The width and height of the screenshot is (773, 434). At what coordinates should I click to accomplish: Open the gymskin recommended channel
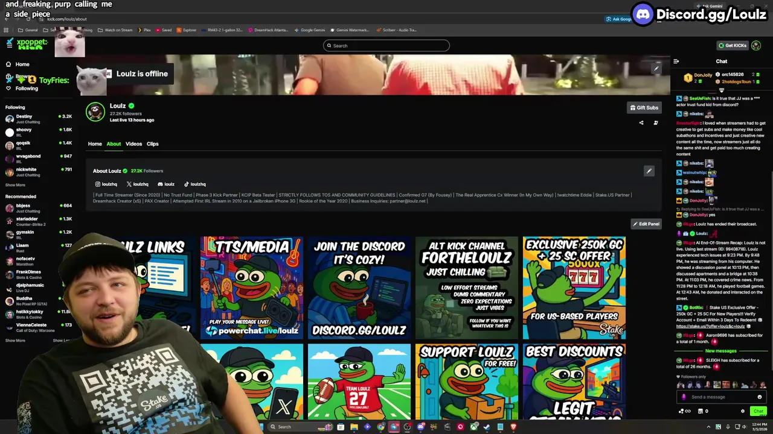pos(39,234)
